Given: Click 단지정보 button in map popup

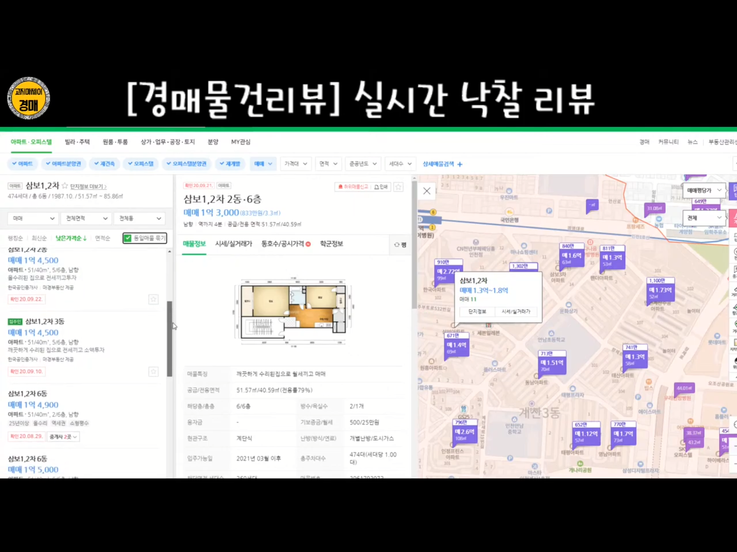Looking at the screenshot, I should pyautogui.click(x=477, y=312).
